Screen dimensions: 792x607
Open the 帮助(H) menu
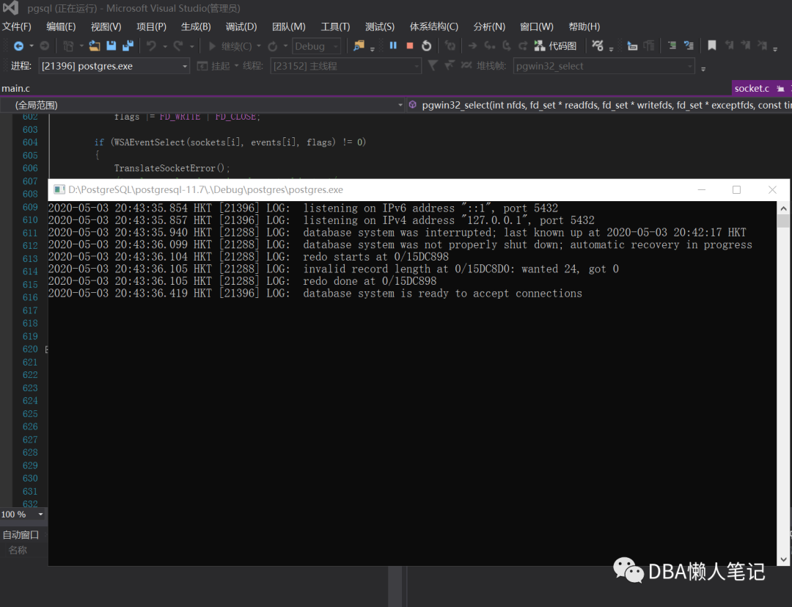[x=584, y=26]
